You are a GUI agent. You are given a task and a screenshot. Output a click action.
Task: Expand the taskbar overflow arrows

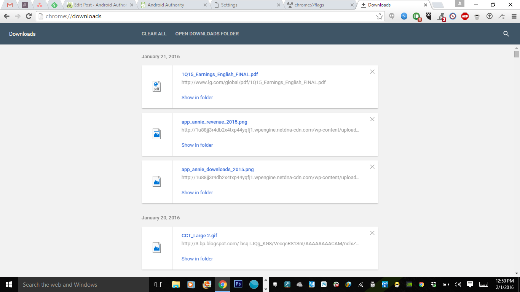(266, 284)
